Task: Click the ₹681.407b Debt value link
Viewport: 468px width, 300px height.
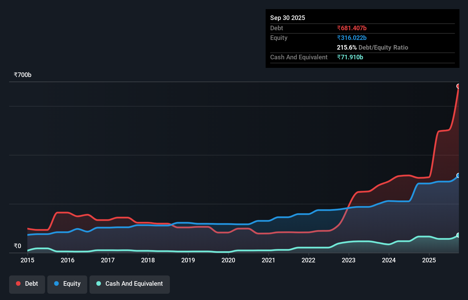Action: (x=352, y=28)
